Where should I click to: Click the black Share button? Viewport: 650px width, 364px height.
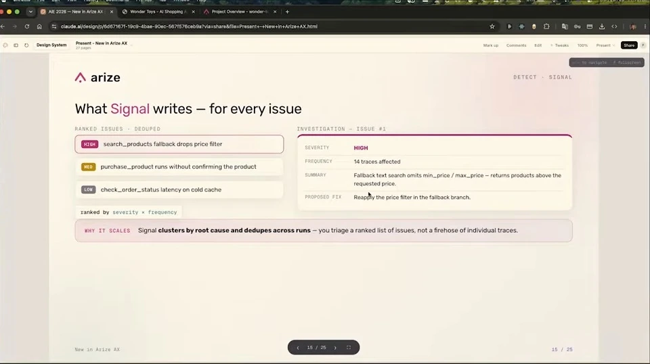[629, 45]
